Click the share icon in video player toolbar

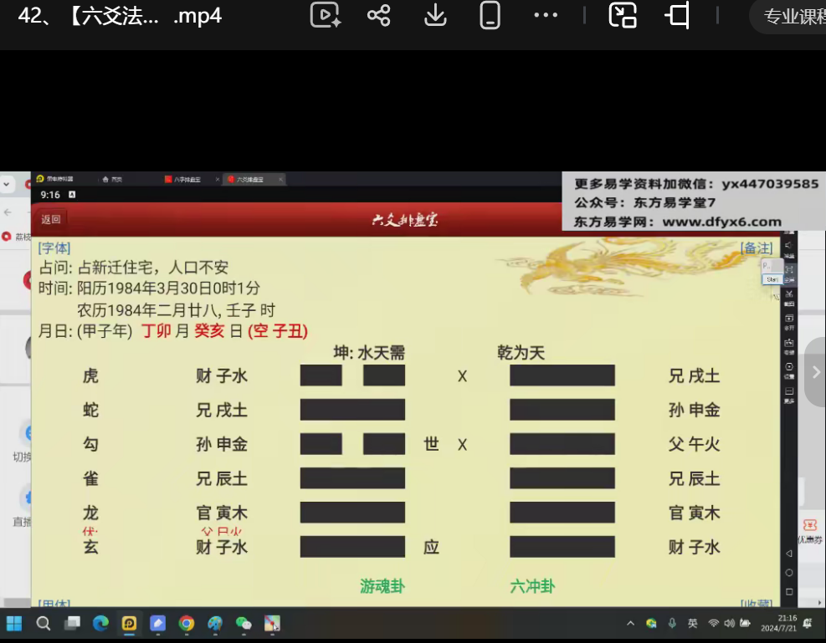[x=379, y=15]
